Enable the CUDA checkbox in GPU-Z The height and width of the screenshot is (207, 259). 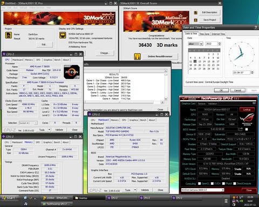coord(212,183)
